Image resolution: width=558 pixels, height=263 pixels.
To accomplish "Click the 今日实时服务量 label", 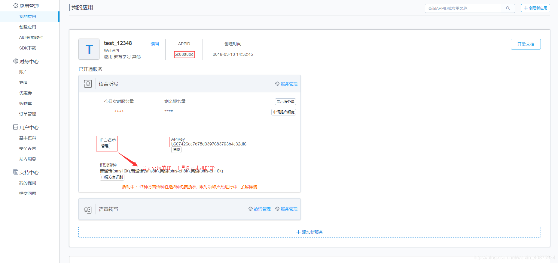I will point(119,101).
